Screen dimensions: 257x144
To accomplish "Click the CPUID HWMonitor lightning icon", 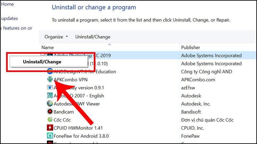I will (x=50, y=128).
